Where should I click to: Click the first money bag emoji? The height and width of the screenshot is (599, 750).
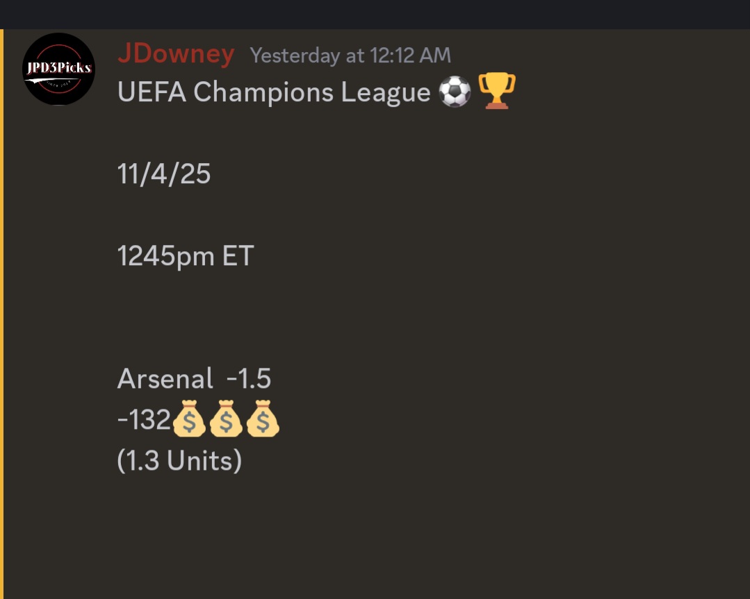click(x=189, y=420)
